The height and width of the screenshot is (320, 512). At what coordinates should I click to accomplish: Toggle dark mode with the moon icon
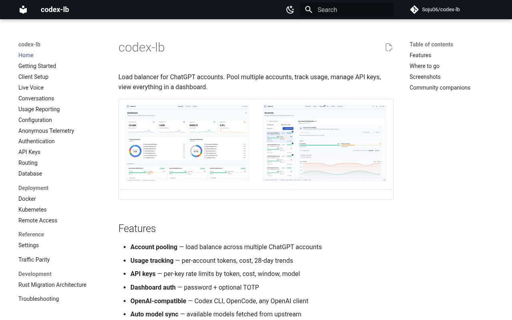pos(290,10)
